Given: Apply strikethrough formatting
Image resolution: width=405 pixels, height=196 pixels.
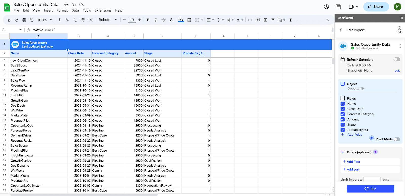Looking at the screenshot, I should tap(164, 20).
